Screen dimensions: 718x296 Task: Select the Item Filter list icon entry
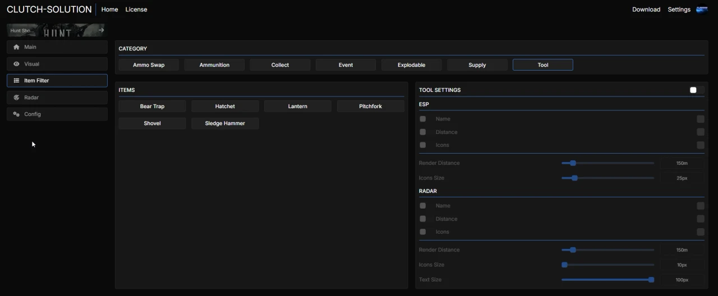click(x=57, y=81)
